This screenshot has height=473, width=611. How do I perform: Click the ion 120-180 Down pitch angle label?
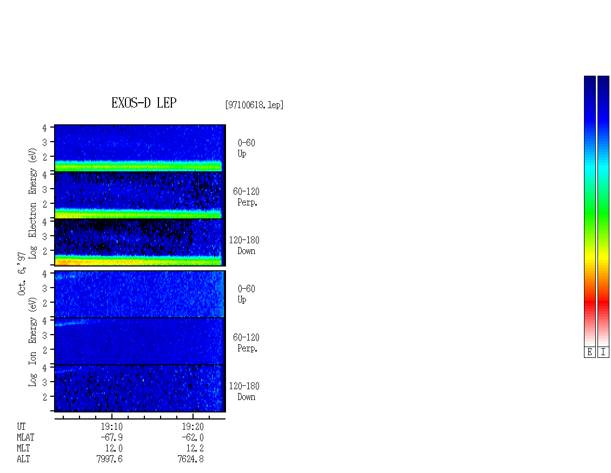pyautogui.click(x=244, y=391)
